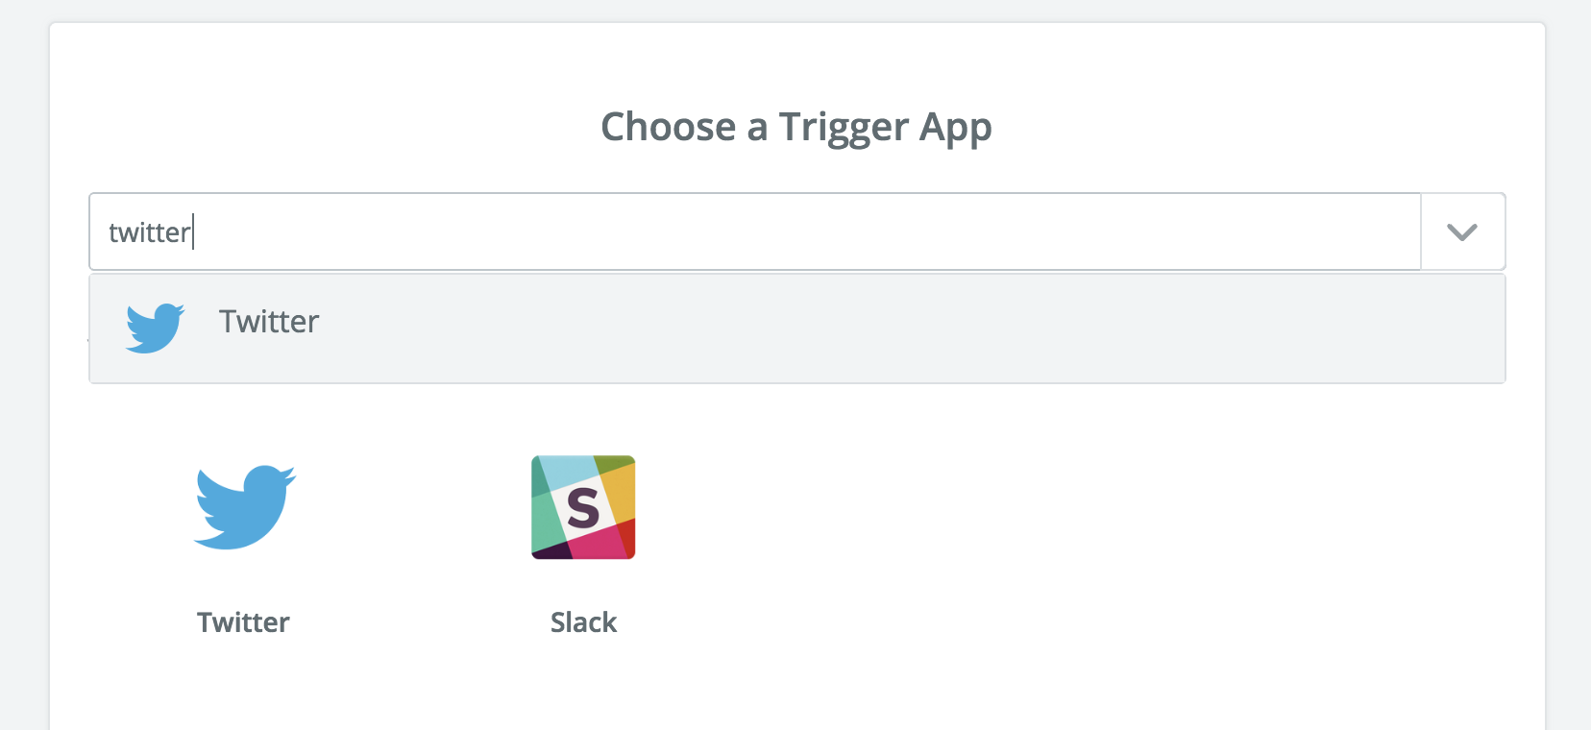The width and height of the screenshot is (1591, 730).
Task: Click the empty middle of the search box
Action: pos(807,231)
